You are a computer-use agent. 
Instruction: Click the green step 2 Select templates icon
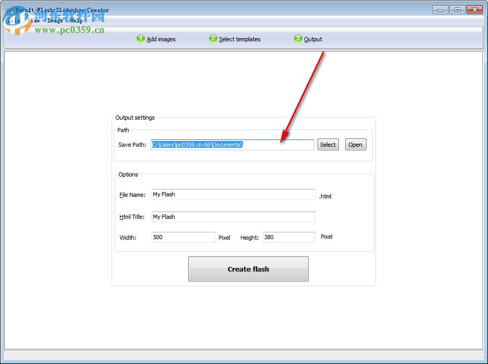[x=213, y=38]
